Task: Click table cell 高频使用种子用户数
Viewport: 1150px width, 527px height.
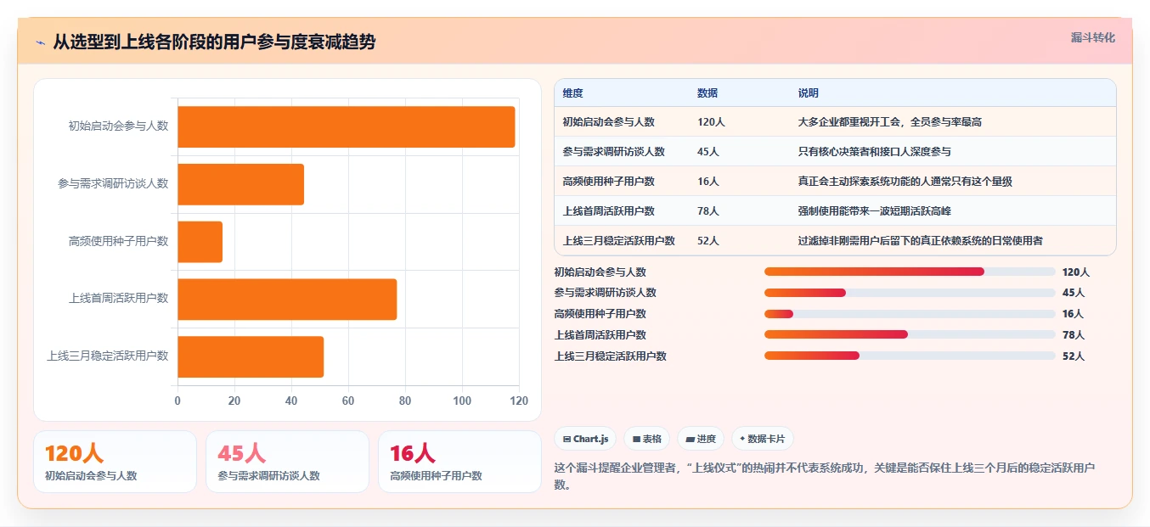Action: coord(608,182)
